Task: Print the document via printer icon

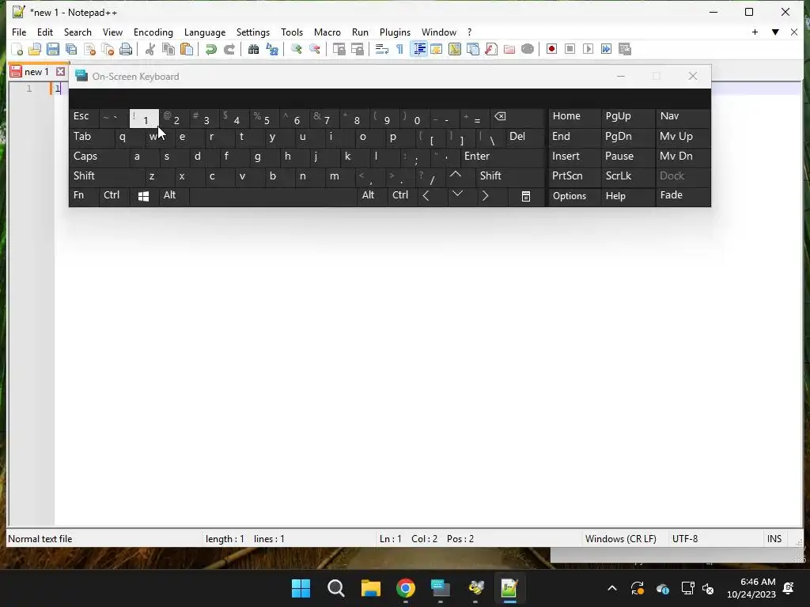Action: 126,49
